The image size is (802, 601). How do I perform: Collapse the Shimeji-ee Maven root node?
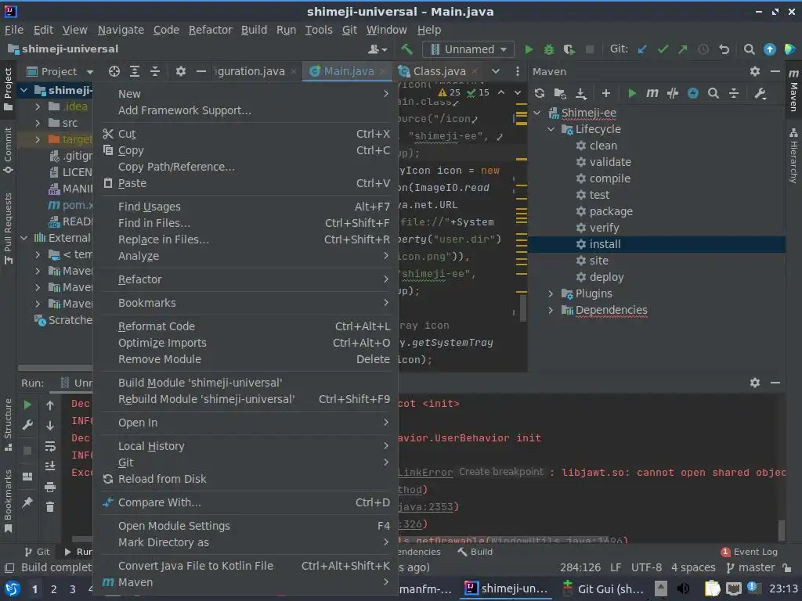point(537,113)
